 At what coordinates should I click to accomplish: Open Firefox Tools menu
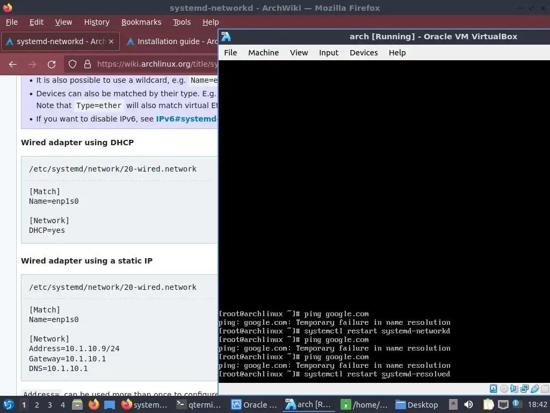(x=182, y=22)
